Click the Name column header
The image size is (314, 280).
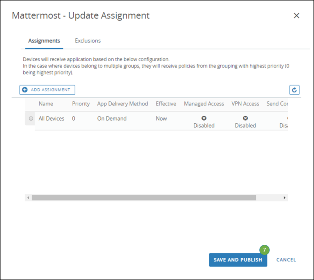click(46, 104)
